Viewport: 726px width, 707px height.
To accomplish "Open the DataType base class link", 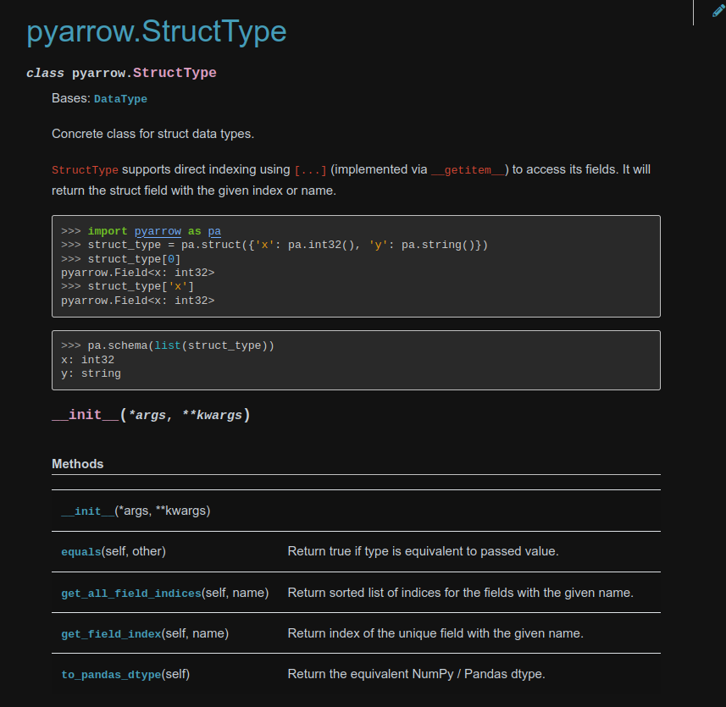I will [x=120, y=99].
